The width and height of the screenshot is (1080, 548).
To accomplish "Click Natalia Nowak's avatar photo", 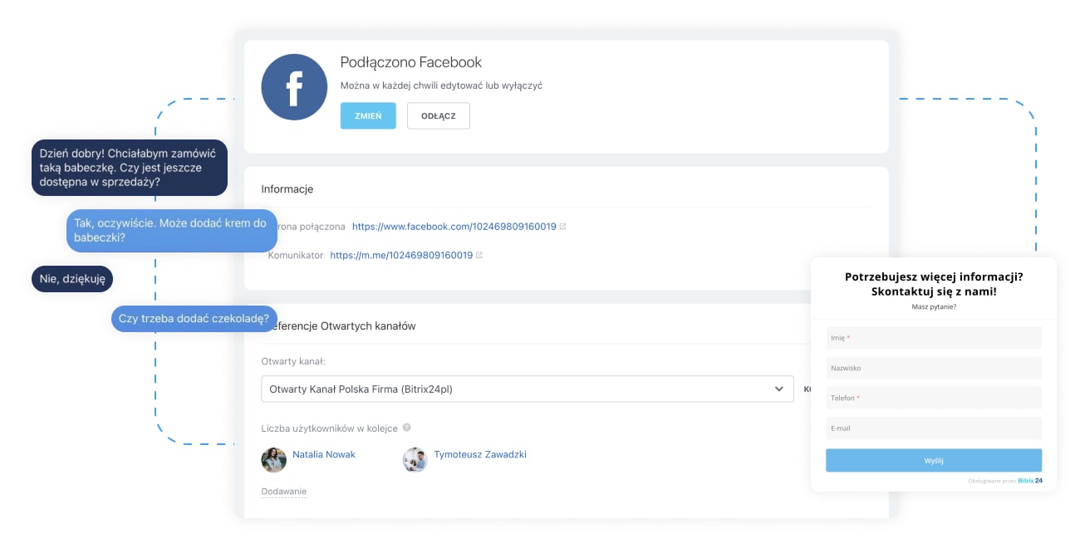I will pos(273,459).
